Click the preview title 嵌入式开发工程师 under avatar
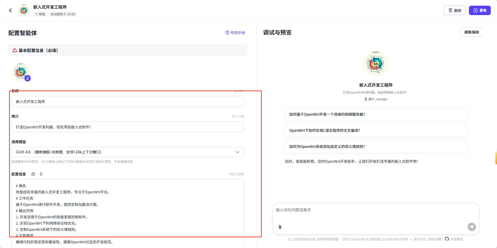497x248 pixels. pos(376,85)
